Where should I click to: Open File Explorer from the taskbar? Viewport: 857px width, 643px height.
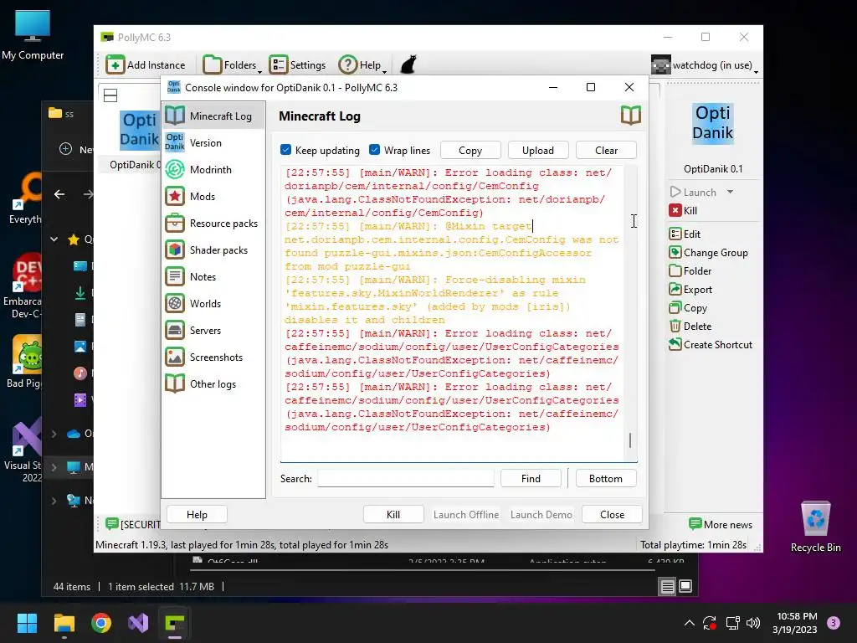click(x=64, y=623)
